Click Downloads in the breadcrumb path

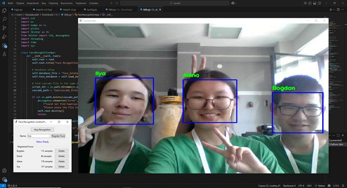(47, 15)
